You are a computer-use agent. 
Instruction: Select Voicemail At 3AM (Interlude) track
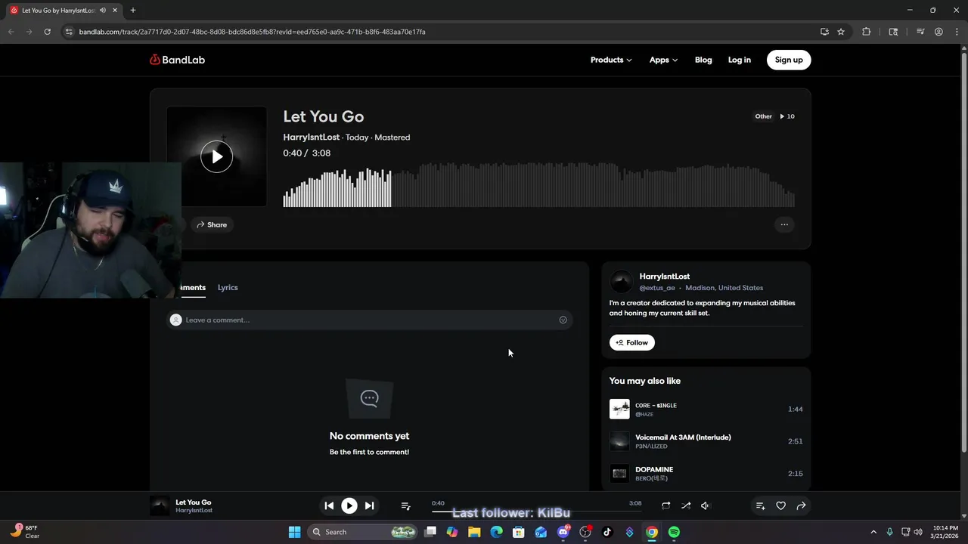pos(706,441)
